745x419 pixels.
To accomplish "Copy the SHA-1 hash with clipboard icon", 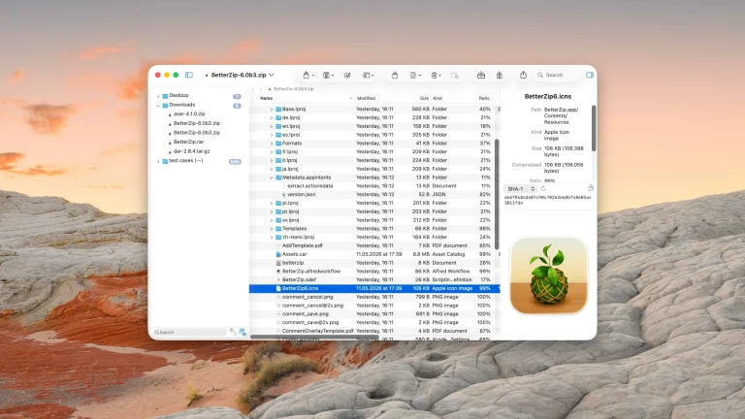I will coord(590,188).
